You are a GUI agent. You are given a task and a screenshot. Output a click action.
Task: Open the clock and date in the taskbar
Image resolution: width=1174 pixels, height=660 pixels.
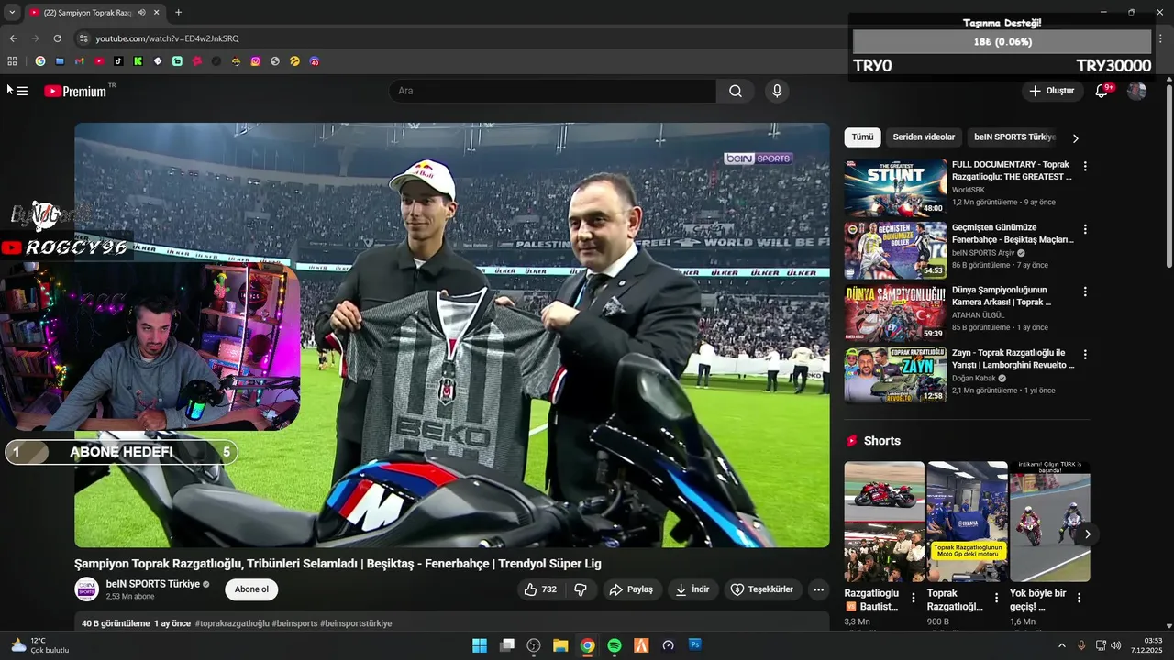[1146, 645]
